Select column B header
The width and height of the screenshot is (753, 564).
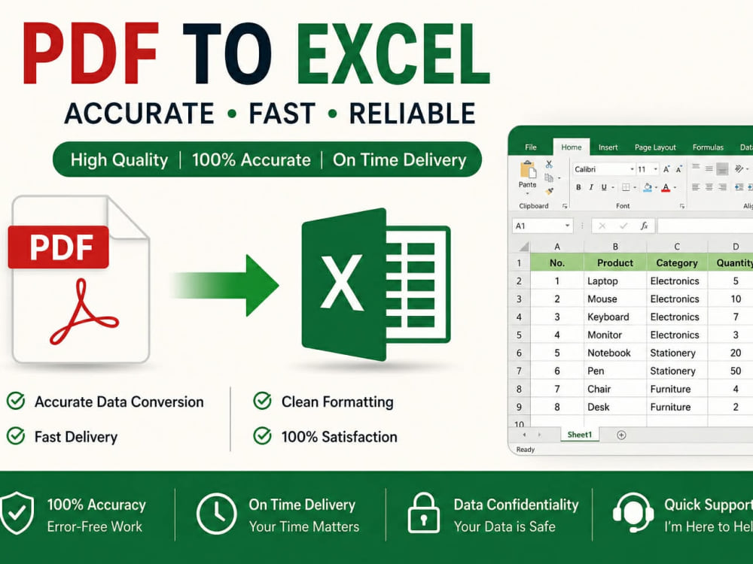pyautogui.click(x=615, y=247)
